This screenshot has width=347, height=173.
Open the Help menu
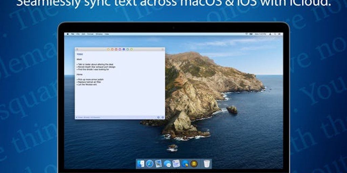tap(107, 34)
